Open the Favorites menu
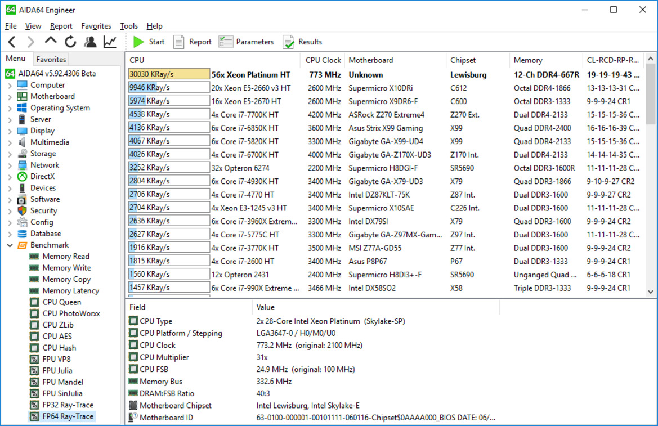The image size is (658, 426). 96,26
